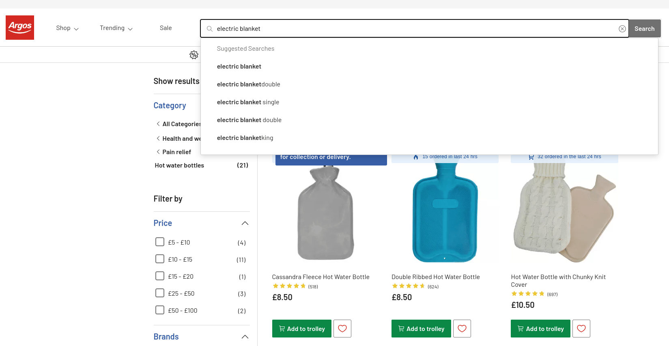
Task: Select suggestion 'electric blanketking'
Action: tap(429, 138)
